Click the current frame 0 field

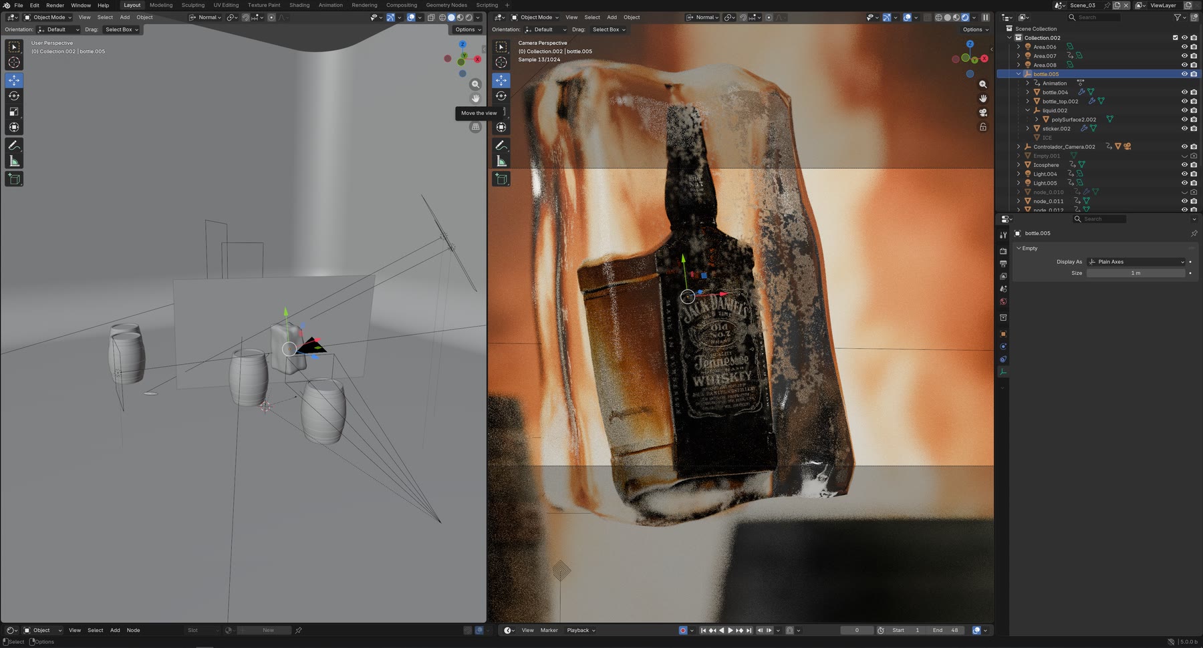pyautogui.click(x=857, y=630)
